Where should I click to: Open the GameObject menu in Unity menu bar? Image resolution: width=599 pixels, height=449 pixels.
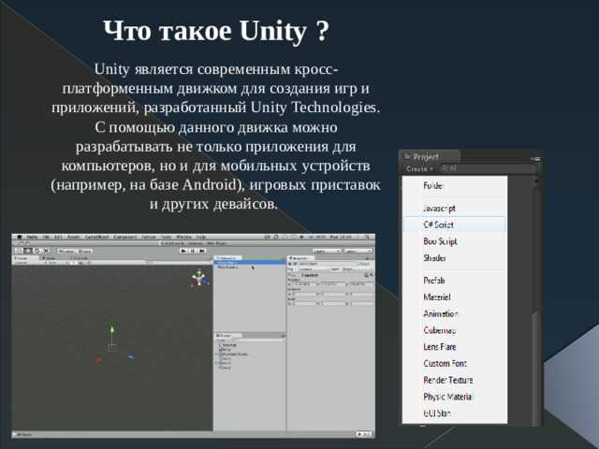(96, 237)
